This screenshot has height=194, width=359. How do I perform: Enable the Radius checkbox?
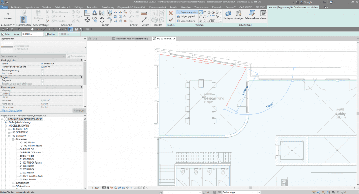click(x=47, y=34)
